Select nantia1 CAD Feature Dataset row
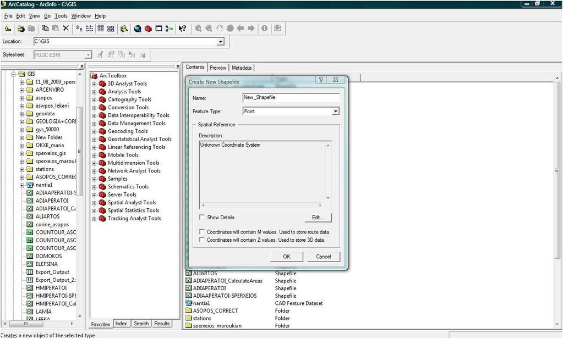The image size is (563, 339). tap(201, 303)
